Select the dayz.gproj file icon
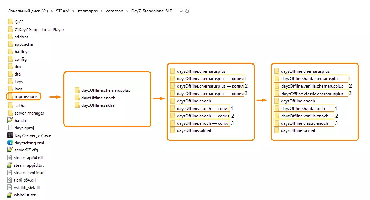 [10, 128]
